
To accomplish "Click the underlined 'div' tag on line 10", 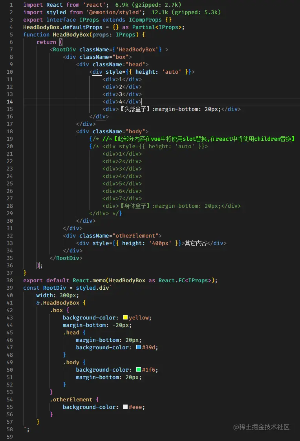I will [97, 72].
